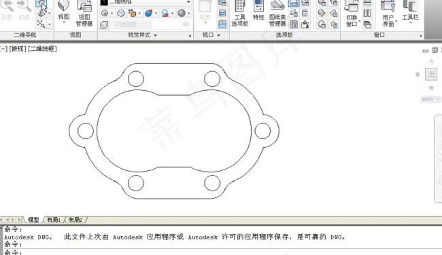Image resolution: width=442 pixels, height=255 pixels.
Task: Click the middle viewport icon right of 矩形
Action: click(x=222, y=13)
